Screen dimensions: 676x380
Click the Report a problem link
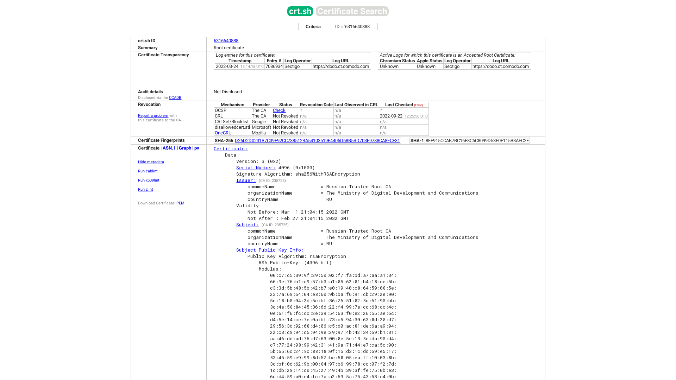153,115
